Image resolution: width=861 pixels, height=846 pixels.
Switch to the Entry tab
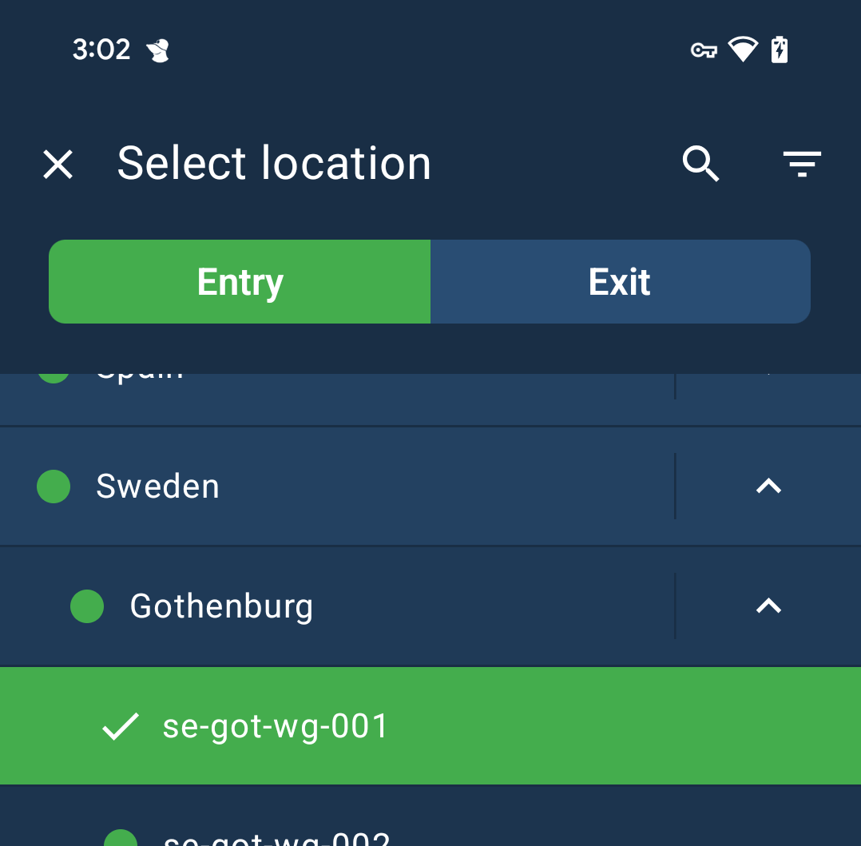coord(240,281)
